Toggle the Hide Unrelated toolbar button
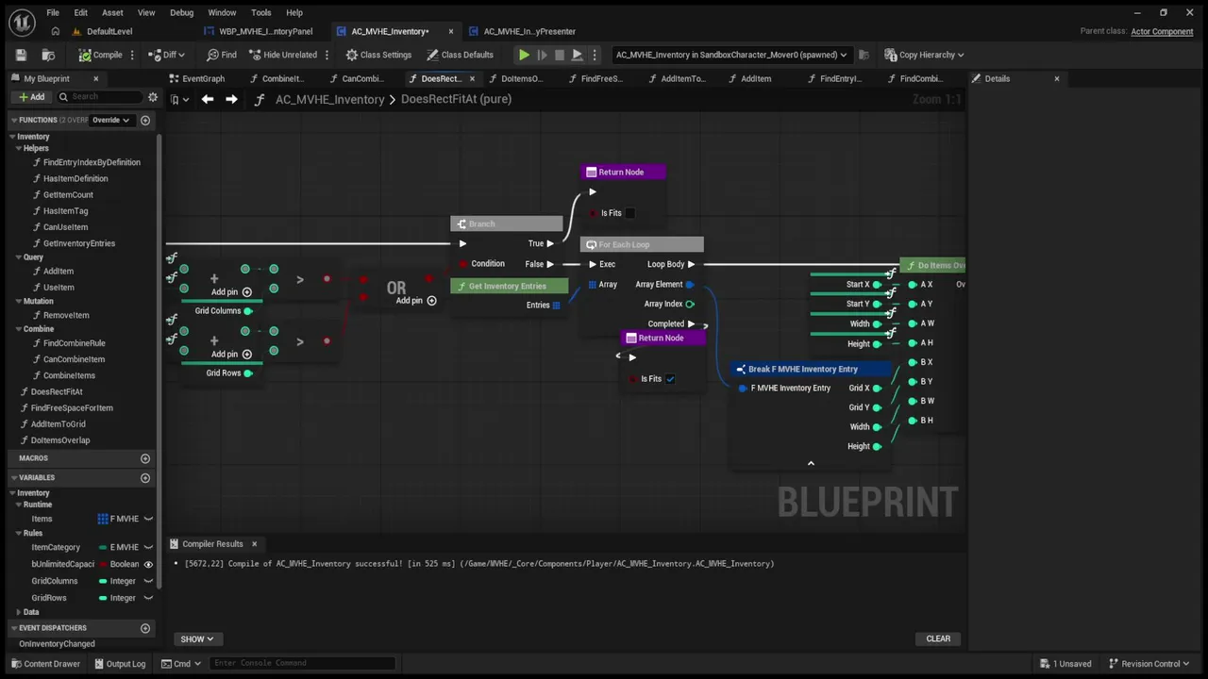Viewport: 1208px width, 679px height. click(282, 55)
